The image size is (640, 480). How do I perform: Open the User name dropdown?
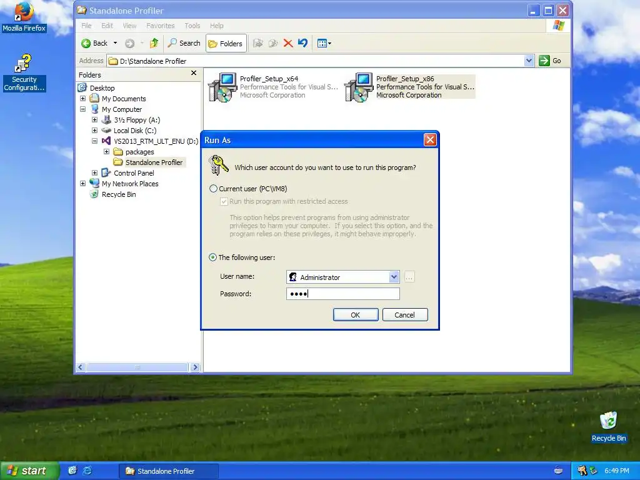click(394, 277)
